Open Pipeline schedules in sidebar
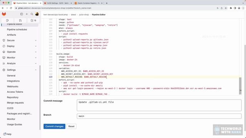The height and width of the screenshot is (138, 246). point(17,30)
